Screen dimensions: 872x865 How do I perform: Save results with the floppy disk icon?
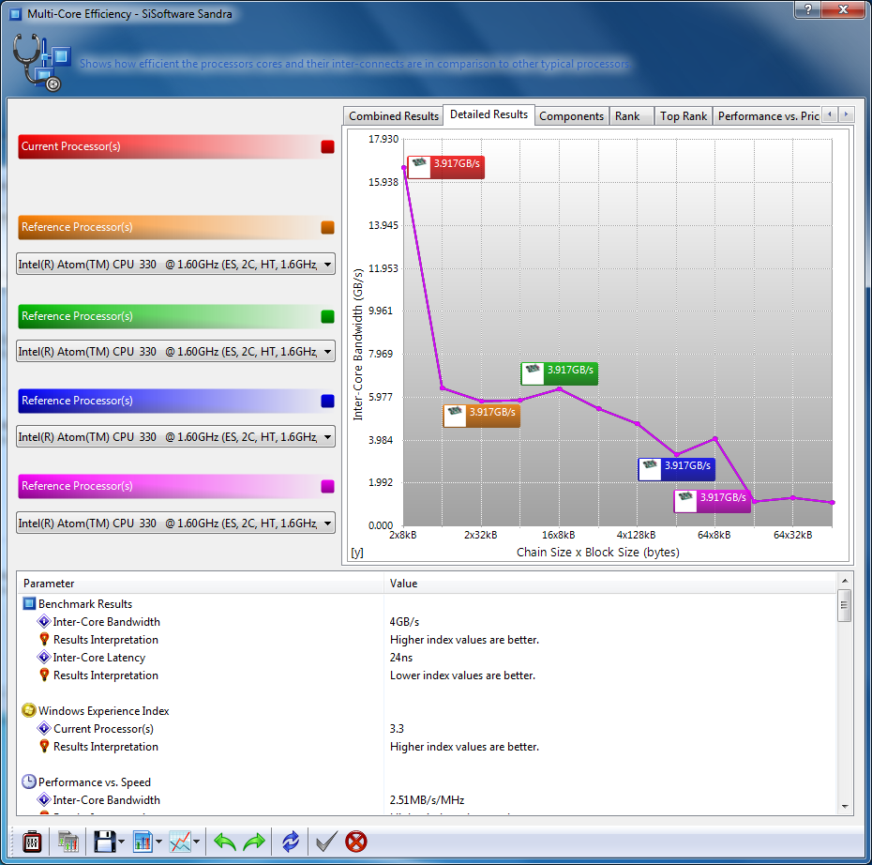coord(104,842)
